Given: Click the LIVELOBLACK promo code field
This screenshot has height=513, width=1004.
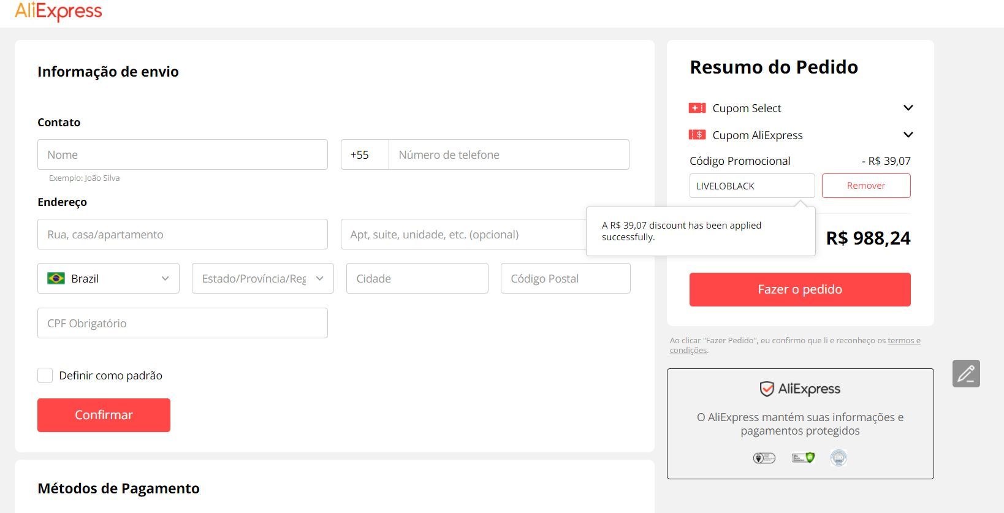Looking at the screenshot, I should (752, 186).
